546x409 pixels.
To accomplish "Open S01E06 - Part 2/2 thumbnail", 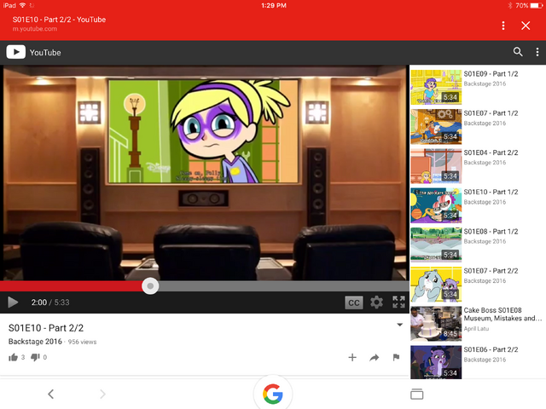I will 436,363.
